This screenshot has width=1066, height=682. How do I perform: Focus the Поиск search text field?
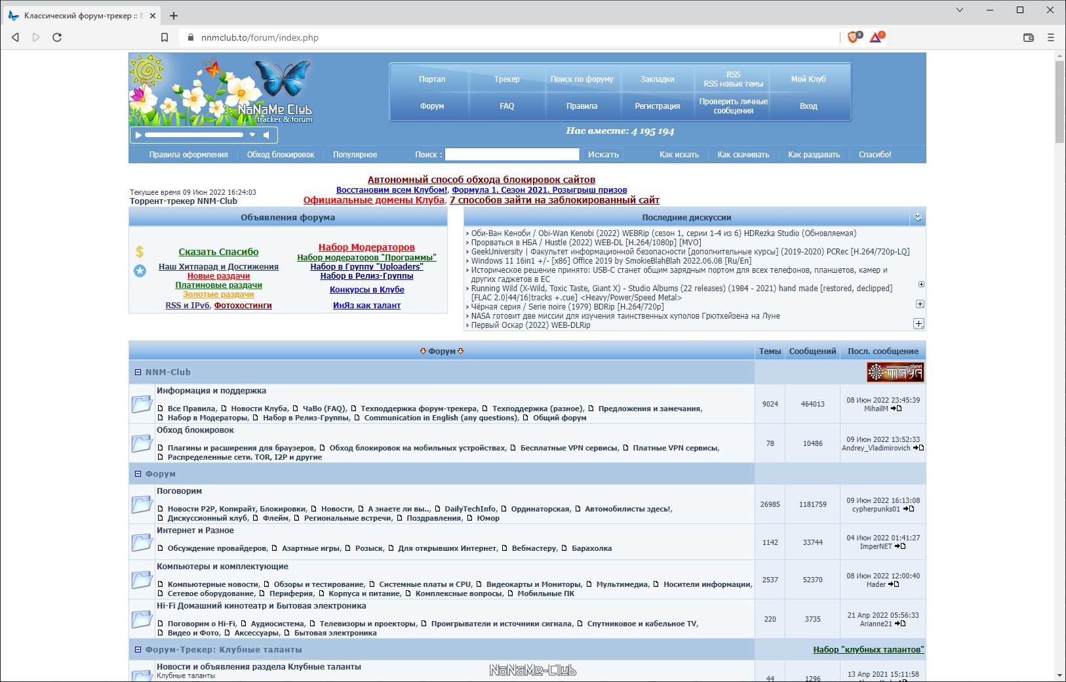point(511,155)
